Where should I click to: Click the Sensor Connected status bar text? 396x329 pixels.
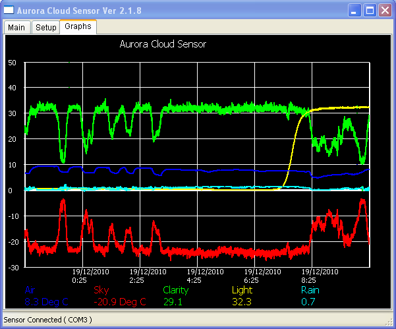click(x=48, y=320)
